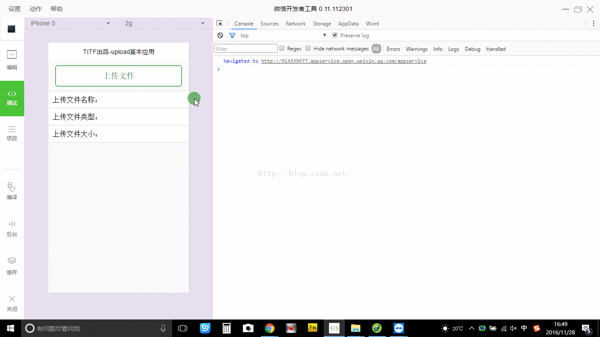The width and height of the screenshot is (600, 337).
Task: Open the Calculator taskbar app
Action: click(227, 328)
